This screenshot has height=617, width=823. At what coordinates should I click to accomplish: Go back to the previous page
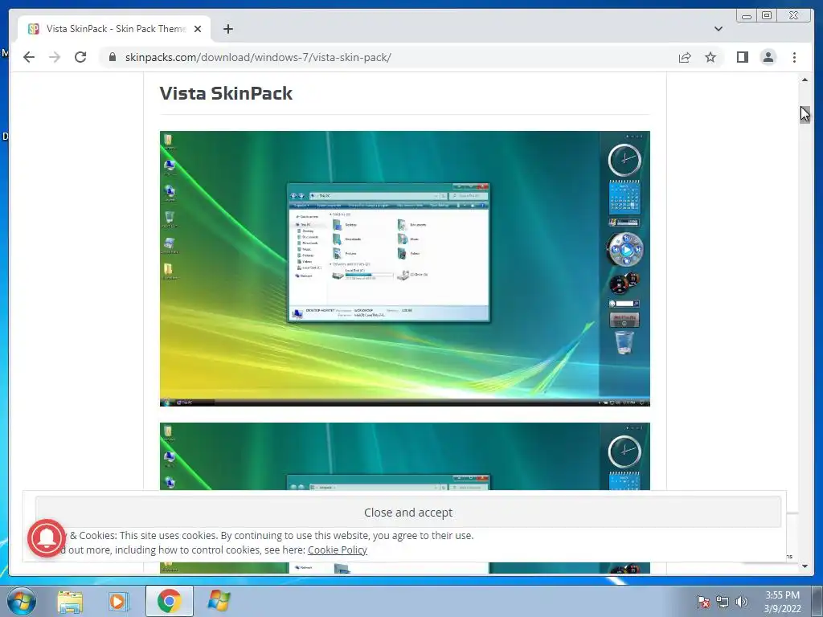29,57
